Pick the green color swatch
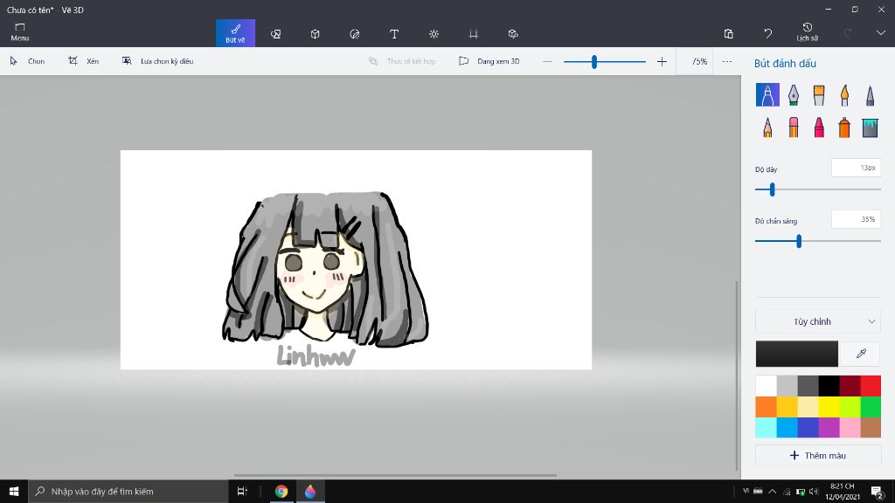 click(x=871, y=407)
